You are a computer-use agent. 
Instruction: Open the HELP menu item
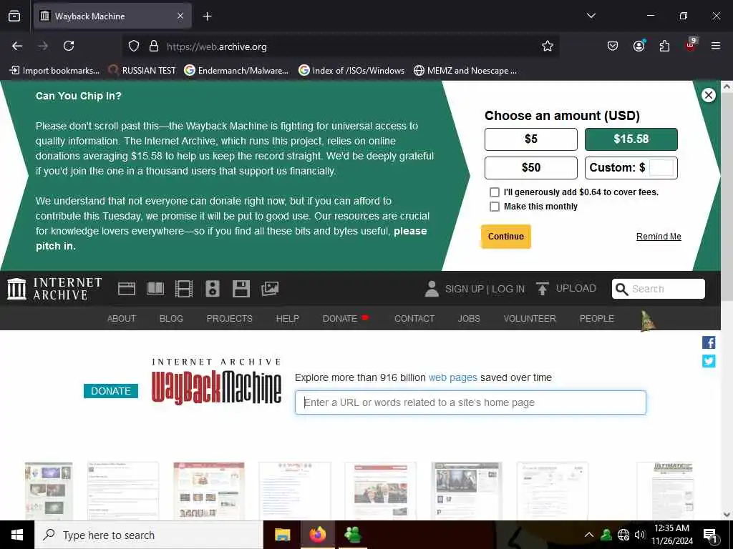click(288, 318)
